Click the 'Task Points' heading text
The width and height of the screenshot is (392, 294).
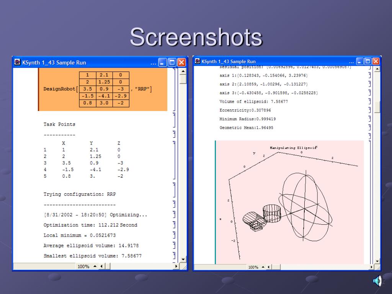click(59, 124)
